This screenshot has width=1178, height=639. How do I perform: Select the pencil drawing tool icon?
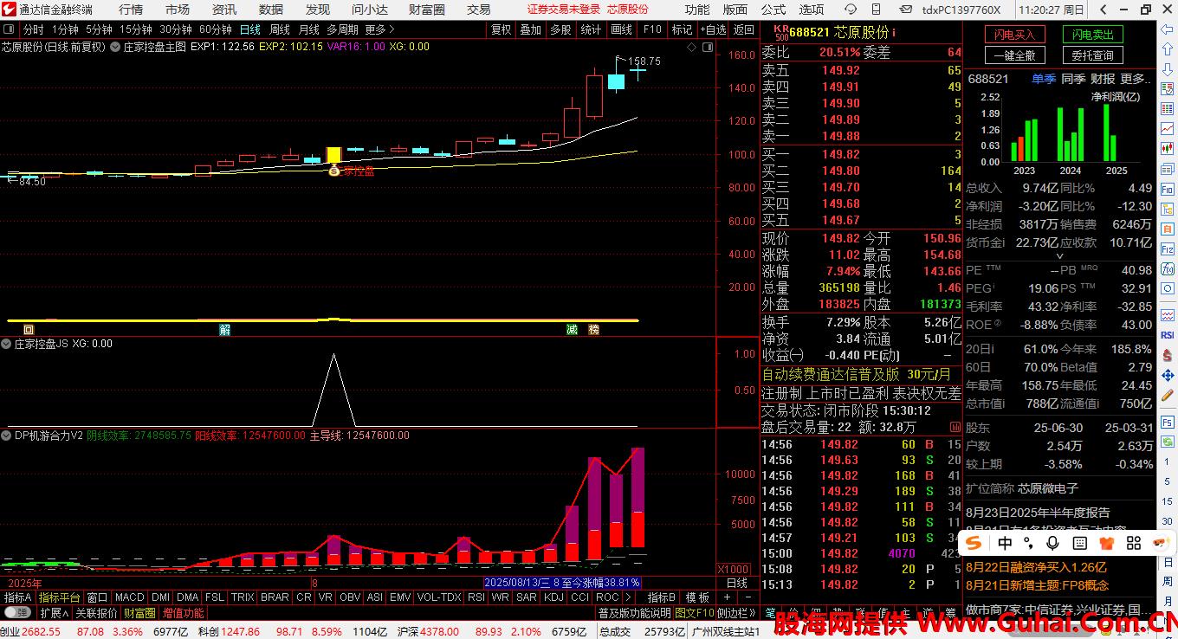pos(1167,396)
